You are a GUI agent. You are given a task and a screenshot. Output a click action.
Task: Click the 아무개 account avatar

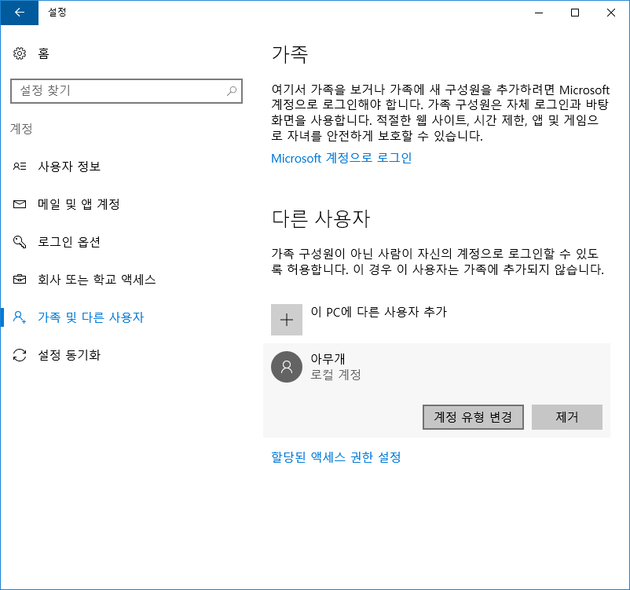287,367
